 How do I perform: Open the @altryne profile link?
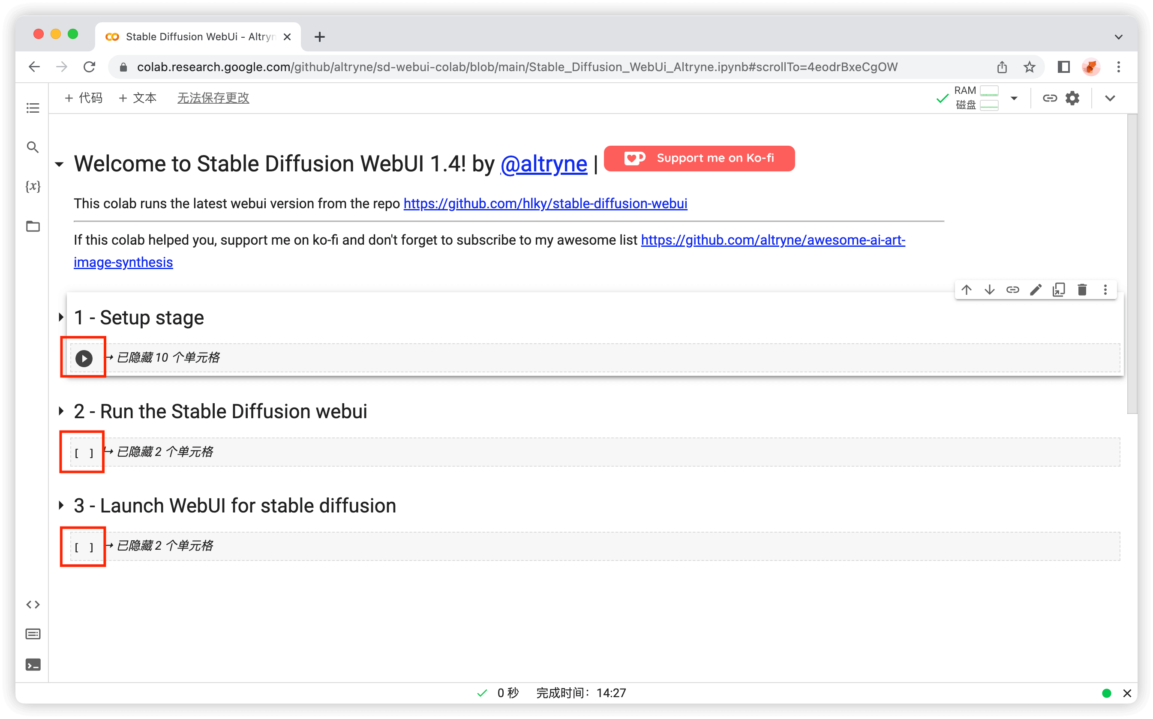543,164
